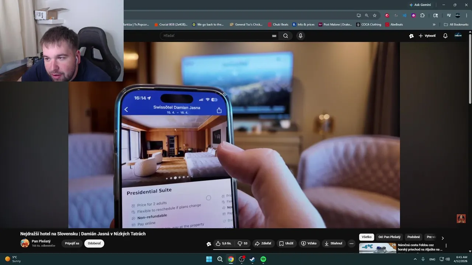The width and height of the screenshot is (472, 265).
Task: Select the Podobné filter chip
Action: coord(414,237)
